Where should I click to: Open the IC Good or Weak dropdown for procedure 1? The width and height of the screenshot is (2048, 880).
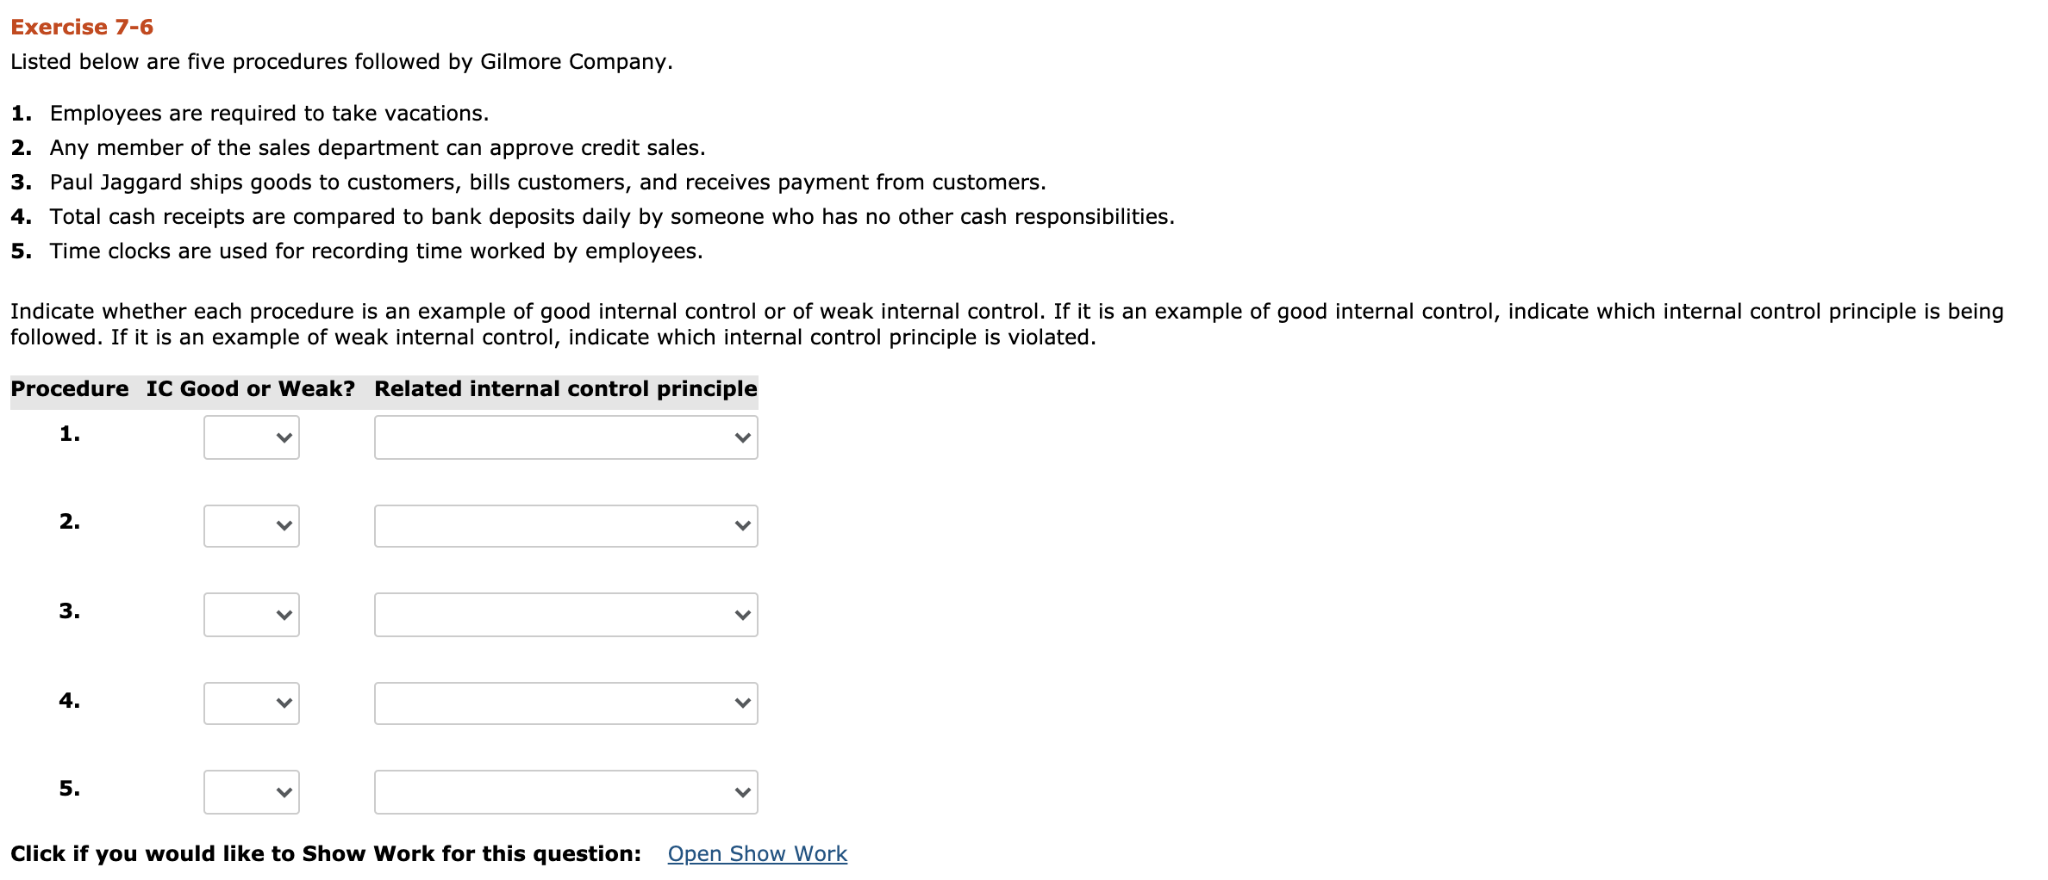(x=251, y=437)
